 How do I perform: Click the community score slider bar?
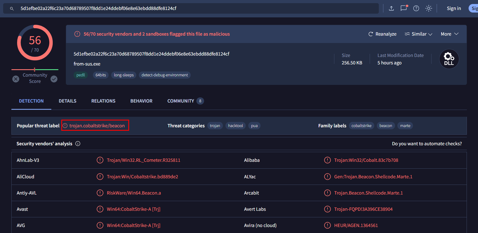(x=35, y=70)
